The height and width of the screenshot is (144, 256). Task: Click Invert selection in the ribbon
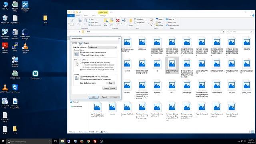pyautogui.click(x=172, y=25)
